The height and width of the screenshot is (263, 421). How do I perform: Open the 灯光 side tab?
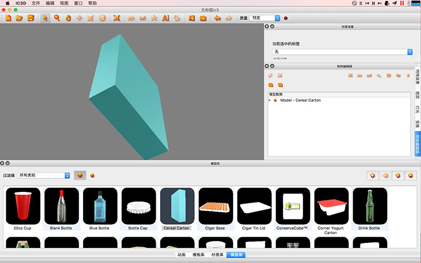(417, 109)
